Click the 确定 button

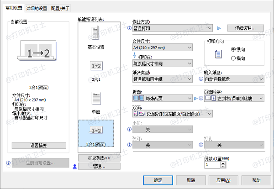158,180
